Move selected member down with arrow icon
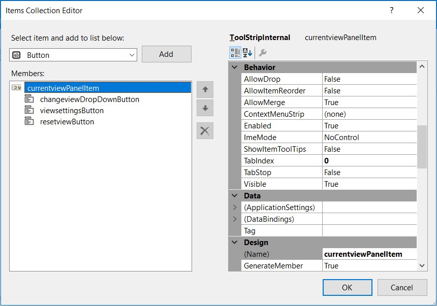Image resolution: width=437 pixels, height=306 pixels. [x=205, y=108]
